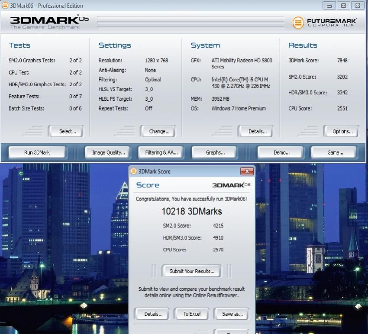Viewport: 368px width, 334px height.
Task: Click the Filtering value Optimal
Action: pos(153,80)
